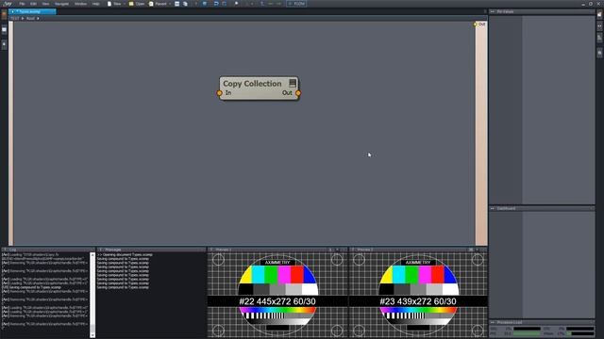Click the second icon in left sidebar

click(4, 30)
